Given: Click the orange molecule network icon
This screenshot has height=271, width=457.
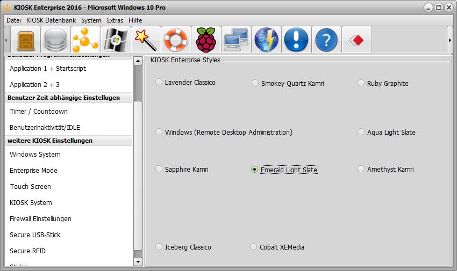Looking at the screenshot, I should click(x=85, y=40).
